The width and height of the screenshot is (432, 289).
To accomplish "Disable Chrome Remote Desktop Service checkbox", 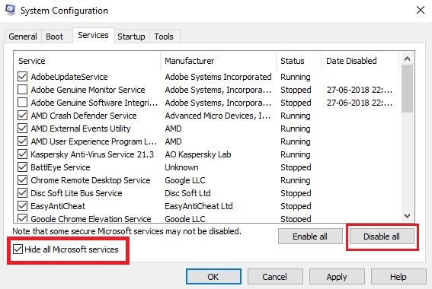I will [x=22, y=179].
